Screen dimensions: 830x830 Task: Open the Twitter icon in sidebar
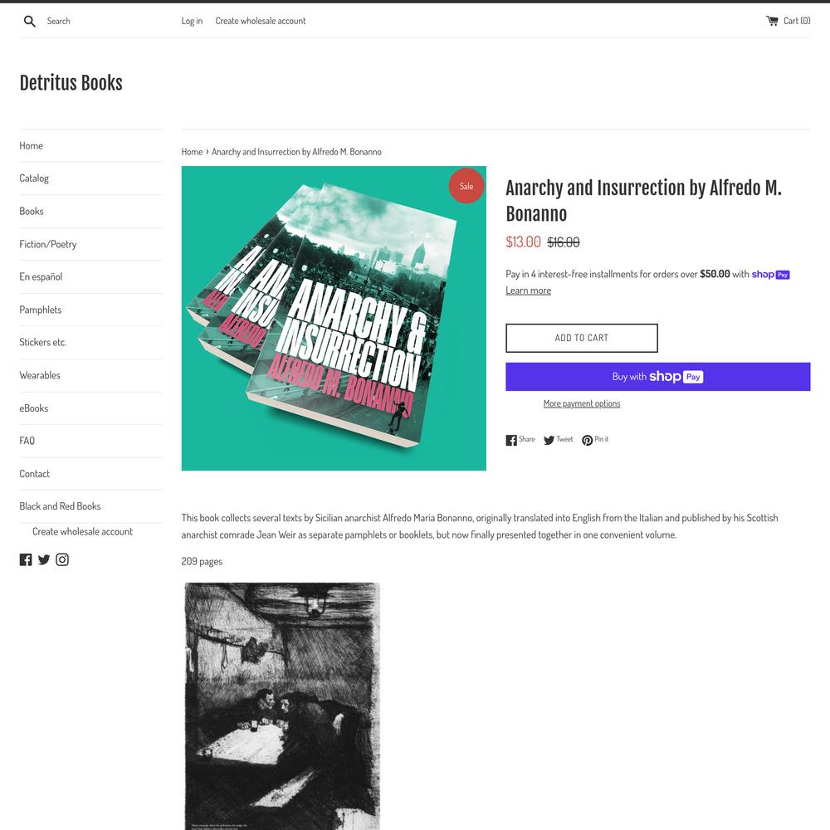(44, 559)
